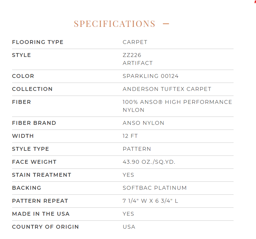Click the ARTIFACT style name
Screen dimensions: 256x239
[138, 63]
